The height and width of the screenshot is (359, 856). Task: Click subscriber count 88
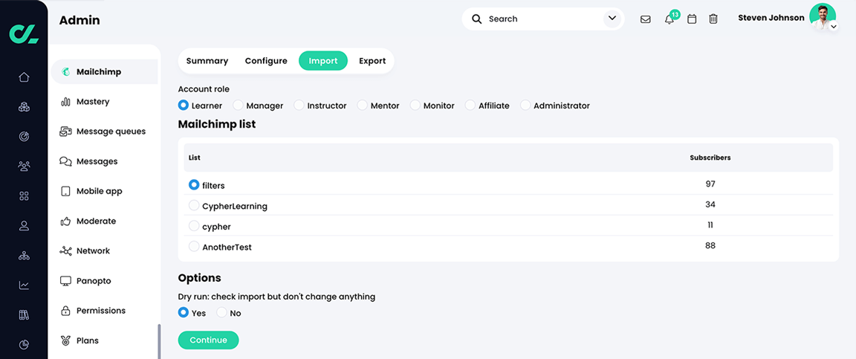[710, 246]
